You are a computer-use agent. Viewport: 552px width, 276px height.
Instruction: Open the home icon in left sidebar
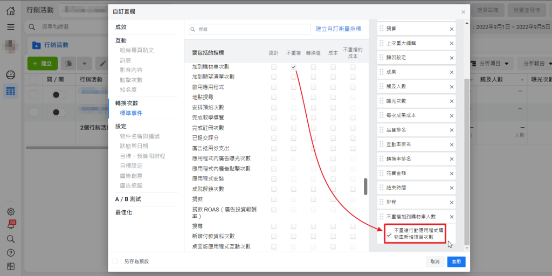[x=11, y=11]
